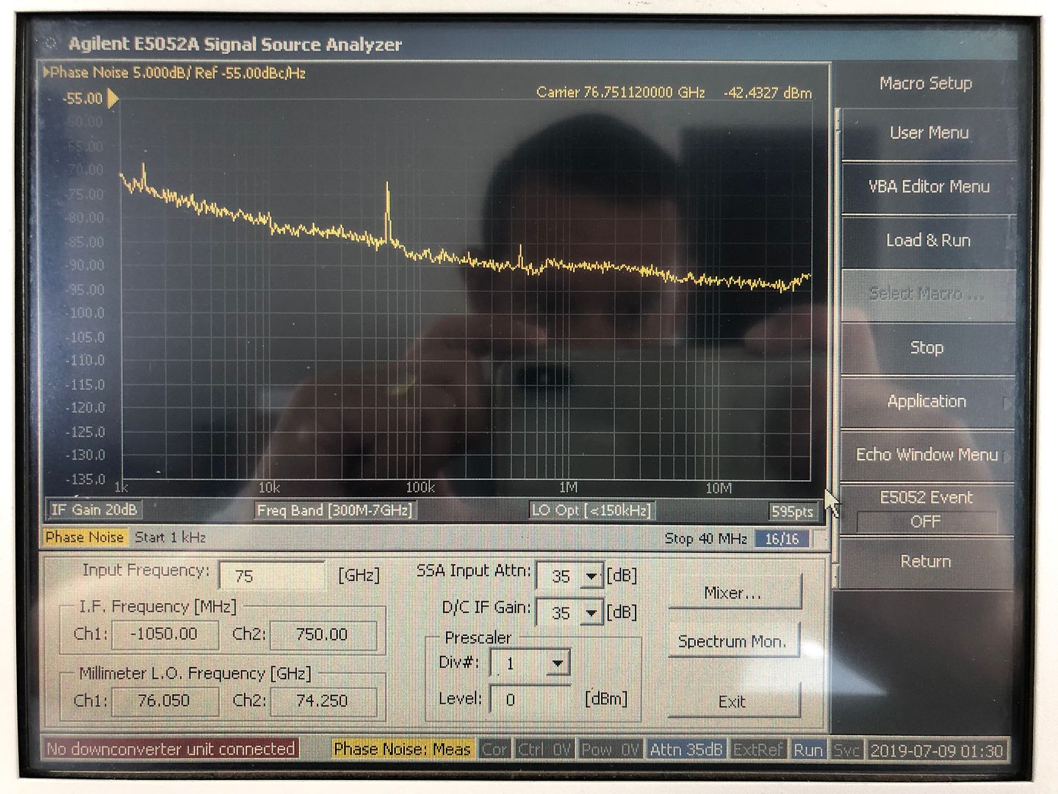Click the Ch1 Millimeter L.O. Frequency field

165,701
